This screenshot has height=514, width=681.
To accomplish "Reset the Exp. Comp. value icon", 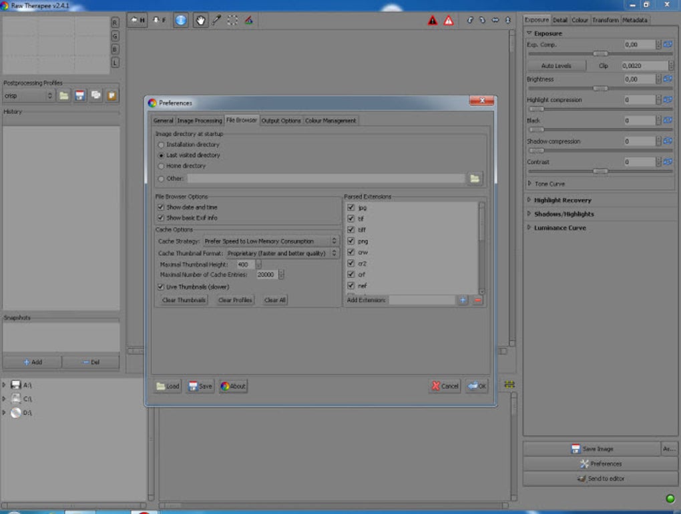I will [x=668, y=44].
